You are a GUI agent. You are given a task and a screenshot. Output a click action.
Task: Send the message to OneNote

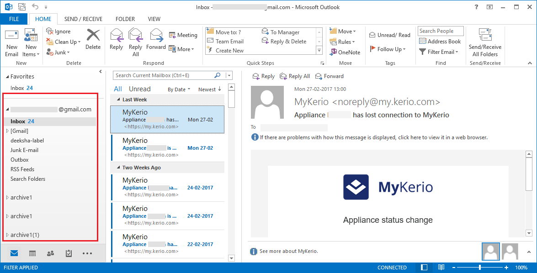345,52
